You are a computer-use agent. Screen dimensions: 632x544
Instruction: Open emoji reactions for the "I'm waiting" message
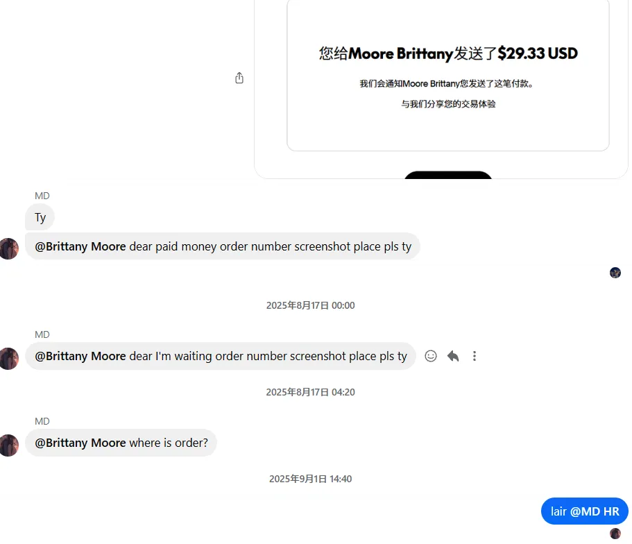coord(431,356)
